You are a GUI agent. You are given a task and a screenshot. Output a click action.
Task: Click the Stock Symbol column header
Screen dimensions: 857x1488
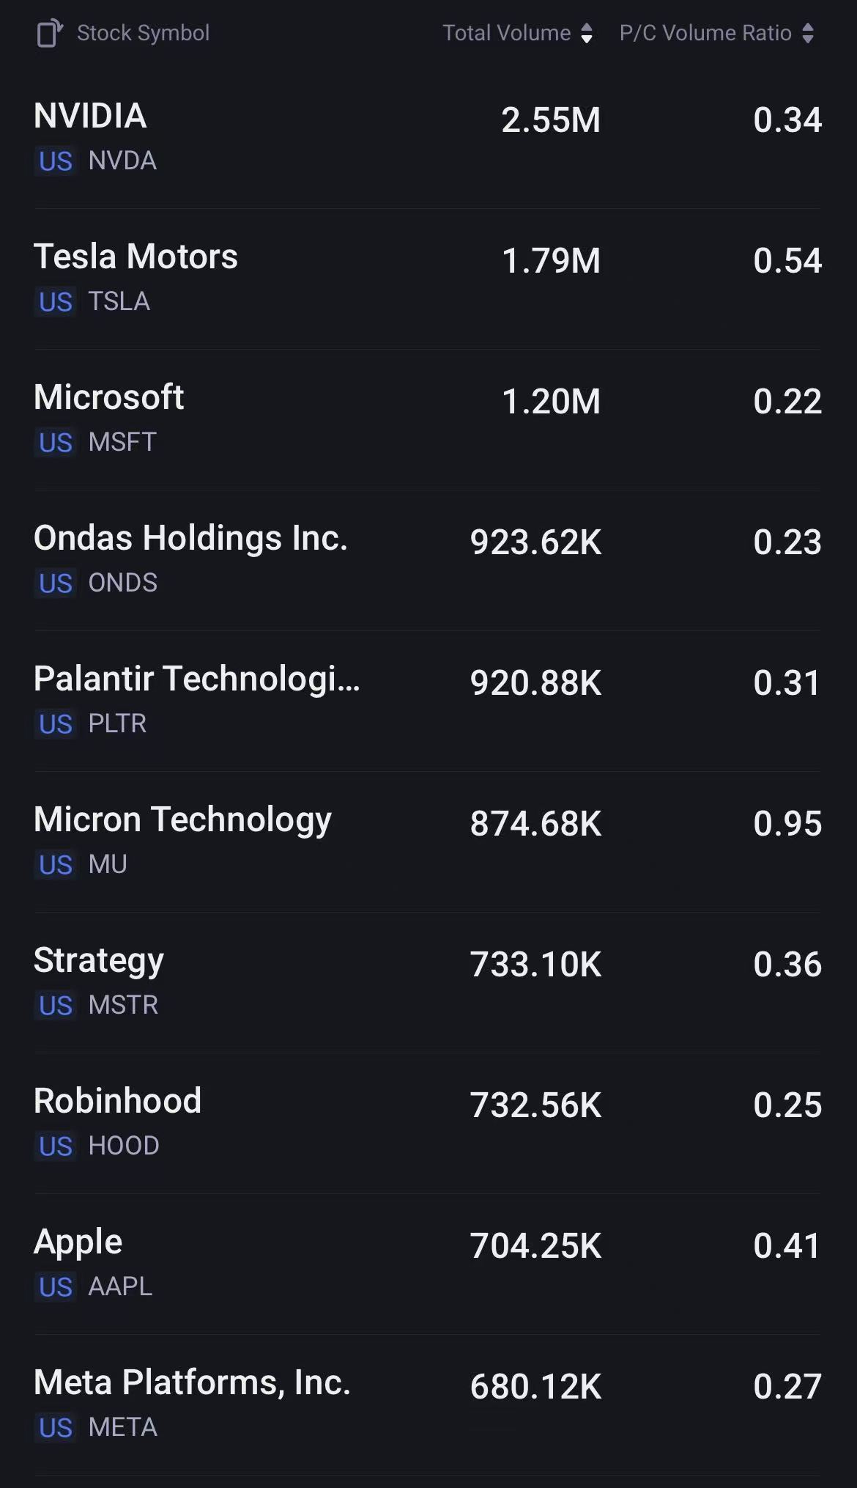(143, 33)
